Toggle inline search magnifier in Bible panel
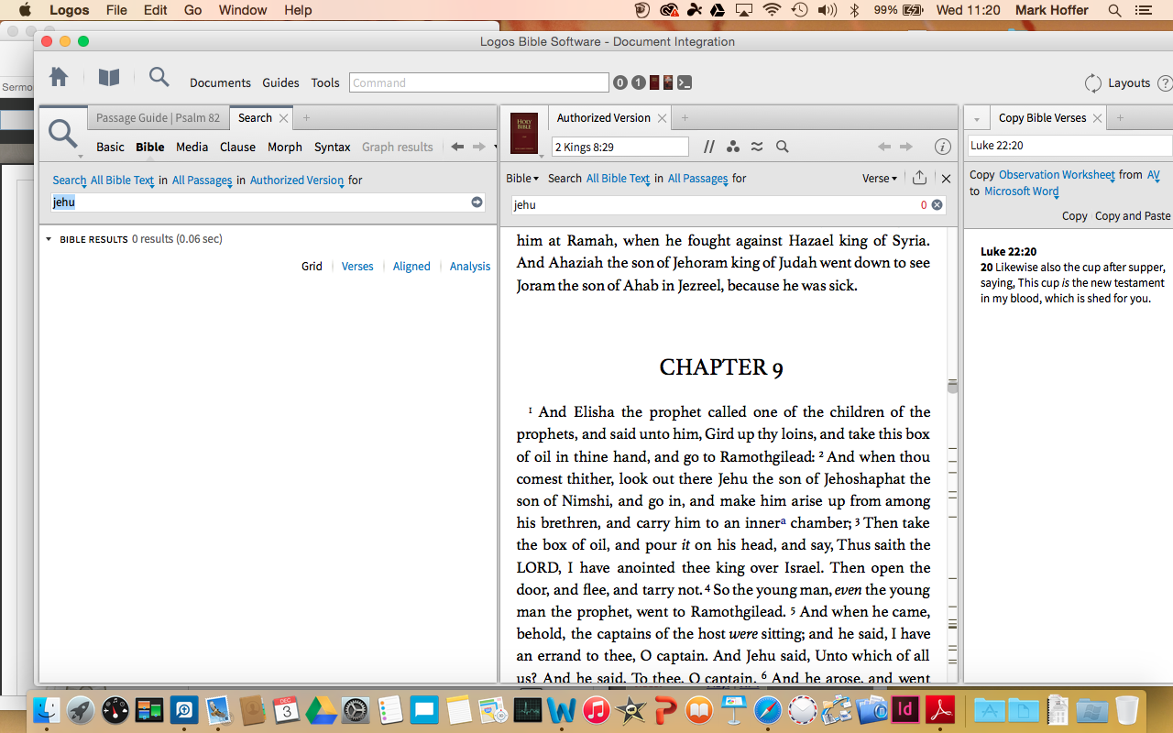Viewport: 1173px width, 733px height. click(783, 147)
